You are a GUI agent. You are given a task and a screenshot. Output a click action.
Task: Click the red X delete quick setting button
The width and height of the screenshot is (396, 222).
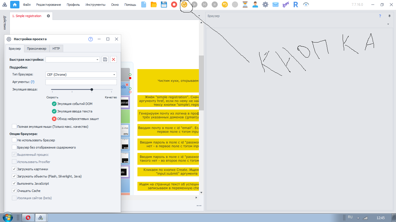tap(114, 59)
